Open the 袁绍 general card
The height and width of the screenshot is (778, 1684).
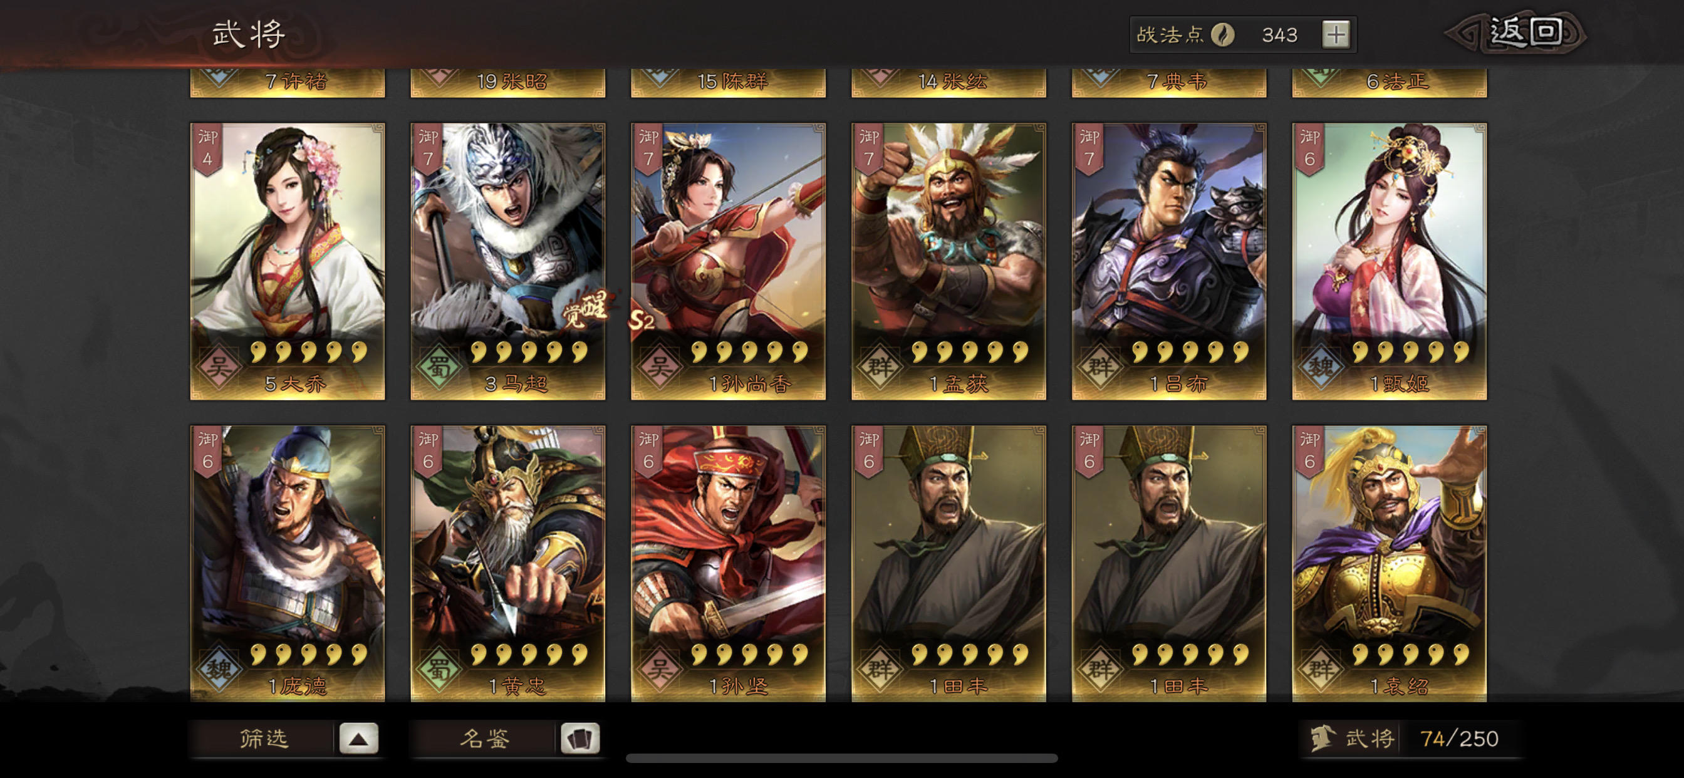coord(1389,564)
